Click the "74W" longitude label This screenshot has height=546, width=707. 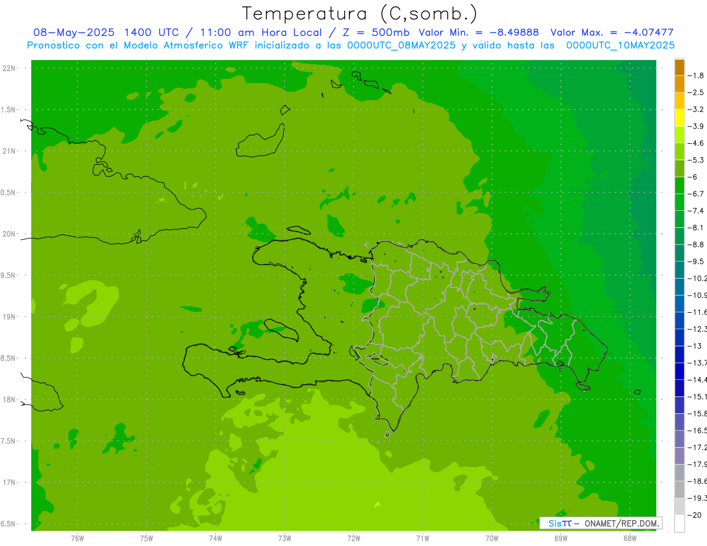216,538
